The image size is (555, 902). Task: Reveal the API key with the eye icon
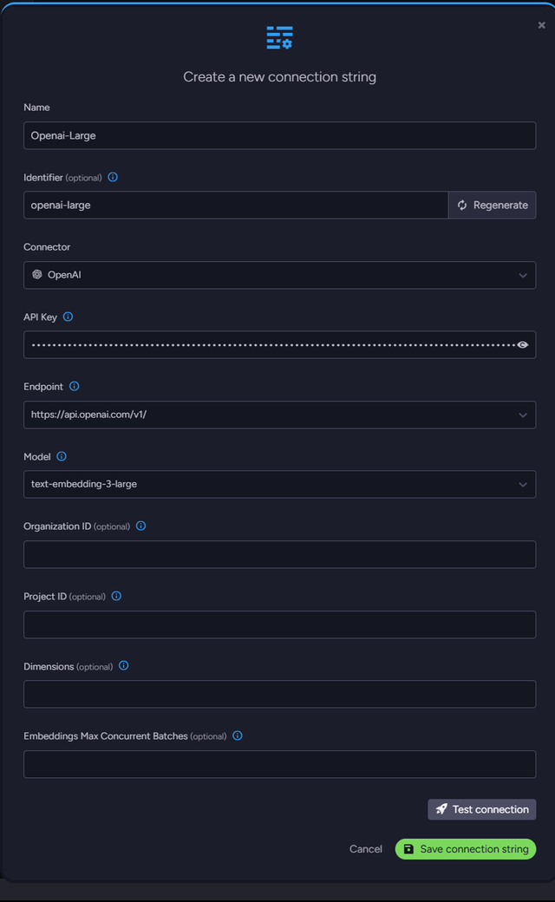click(523, 344)
